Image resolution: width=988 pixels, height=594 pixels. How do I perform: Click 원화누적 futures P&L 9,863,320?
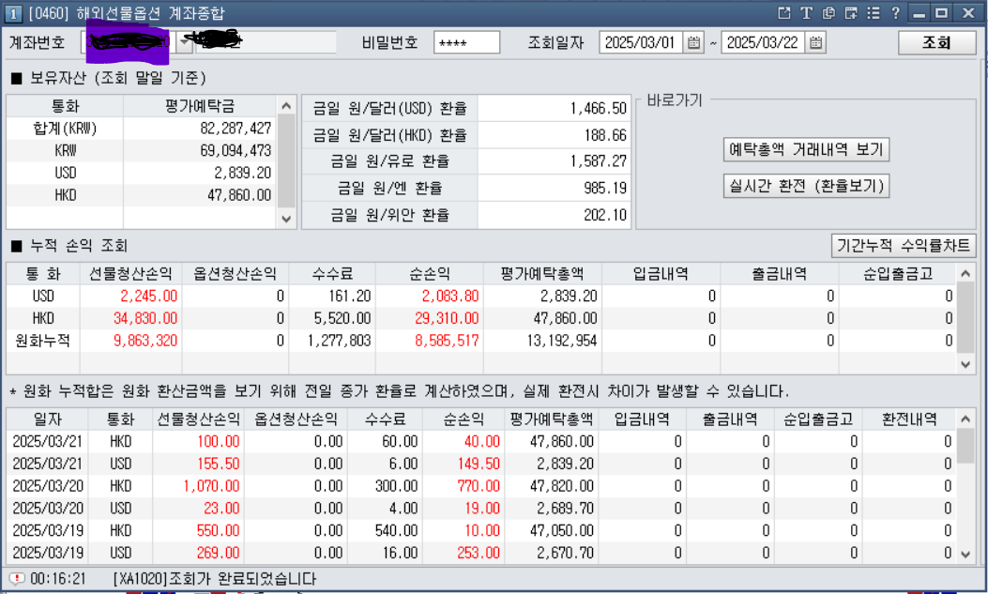click(x=145, y=341)
